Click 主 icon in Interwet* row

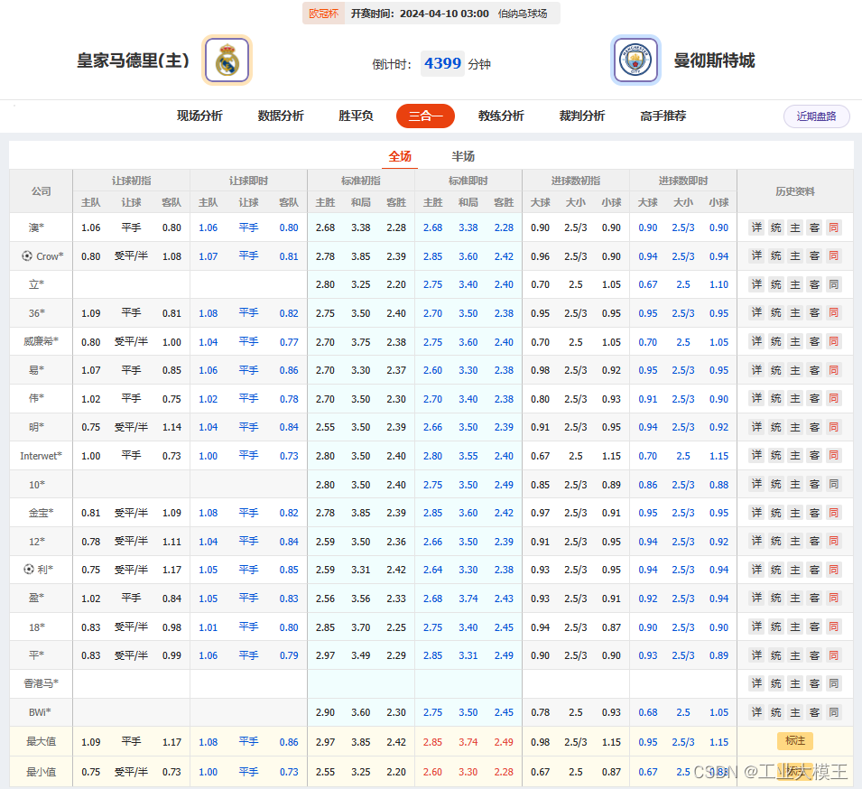(795, 456)
